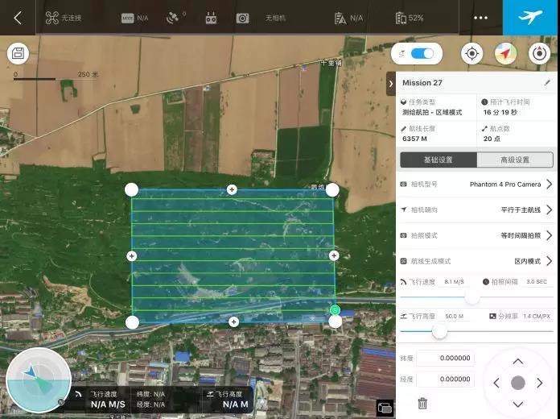The image size is (560, 419).
Task: Switch to the 高级设置 tab
Action: point(515,160)
